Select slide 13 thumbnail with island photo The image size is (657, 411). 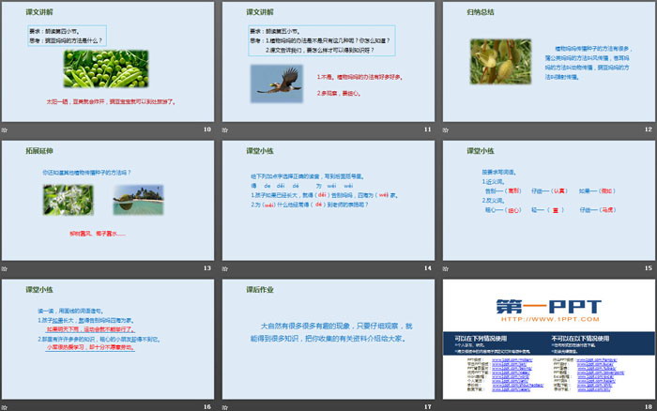tap(108, 201)
